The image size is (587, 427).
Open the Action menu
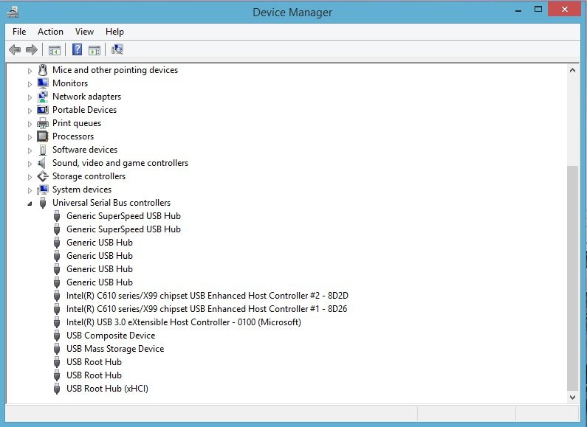50,32
